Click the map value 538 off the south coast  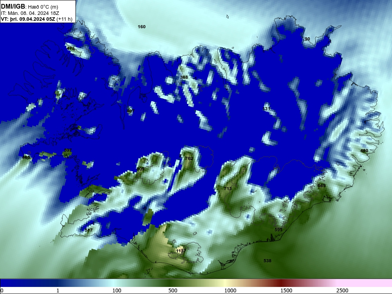point(267,261)
